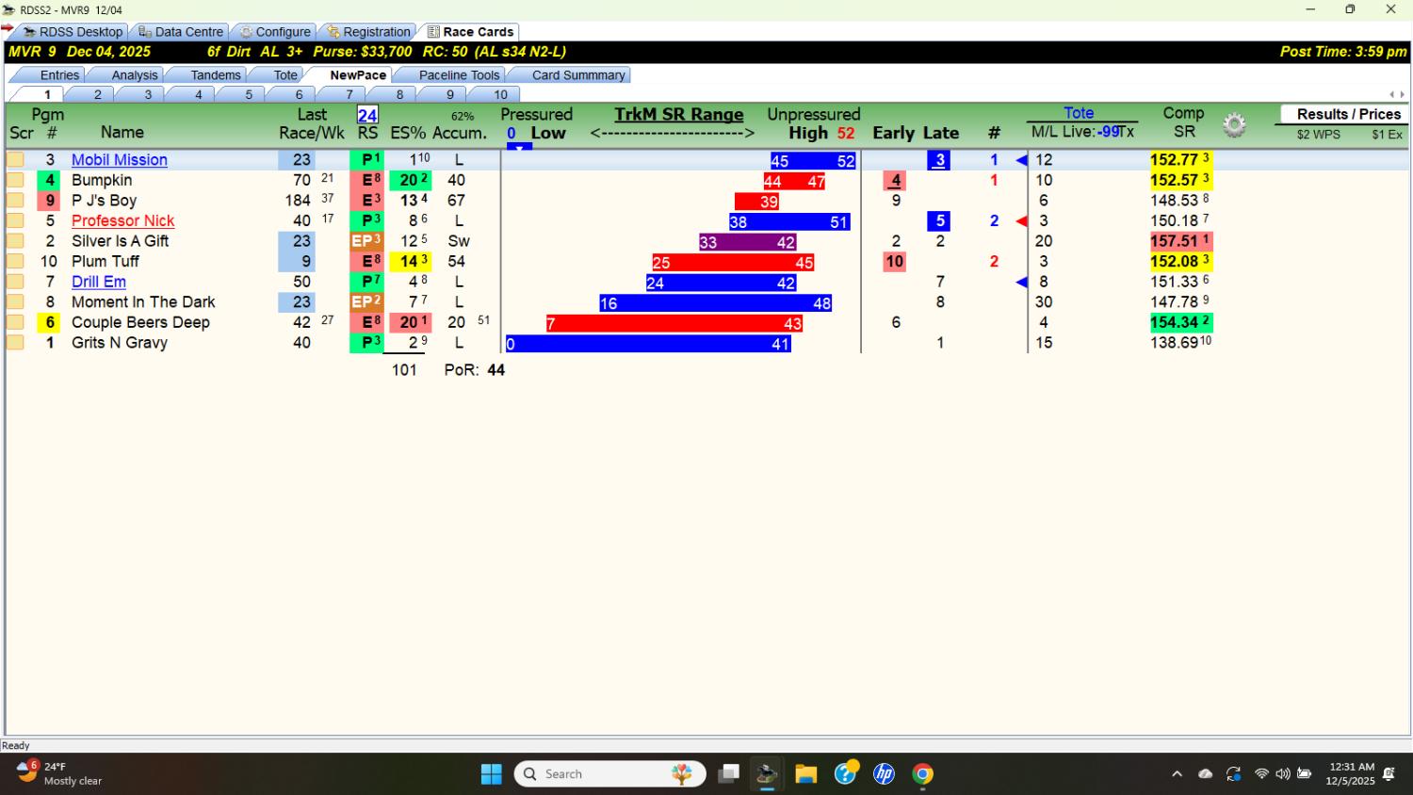Open the Paceline Tools tab
The width and height of the screenshot is (1413, 795).
tap(459, 75)
